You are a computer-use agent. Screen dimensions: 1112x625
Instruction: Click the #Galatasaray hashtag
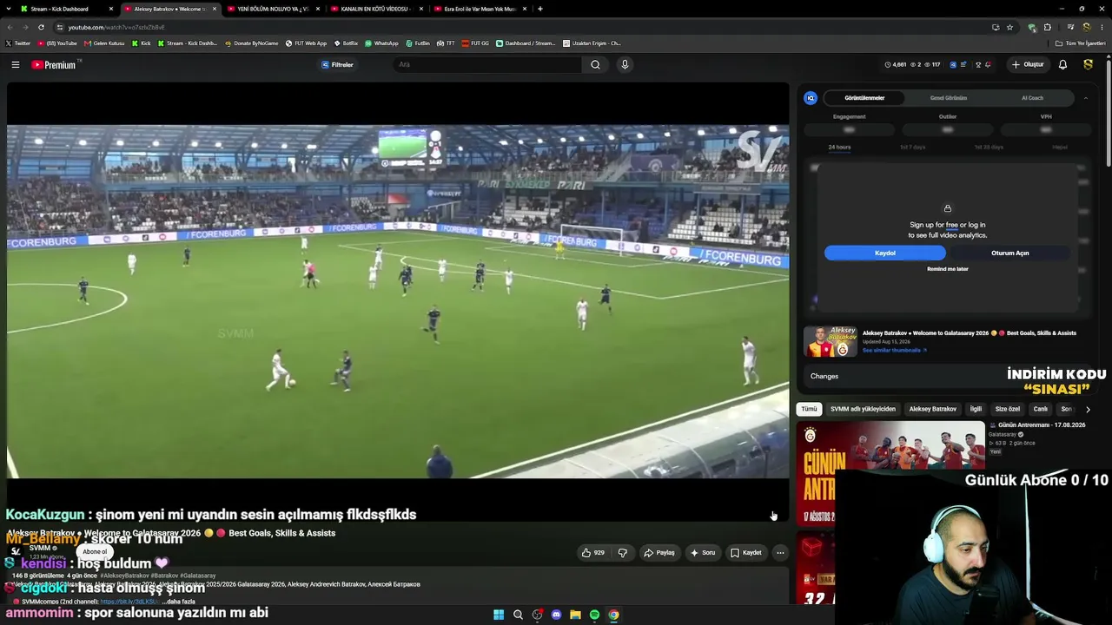click(x=198, y=576)
